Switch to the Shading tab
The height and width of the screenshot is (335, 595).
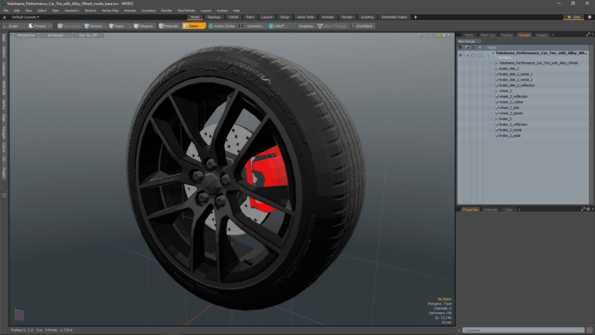(507, 35)
